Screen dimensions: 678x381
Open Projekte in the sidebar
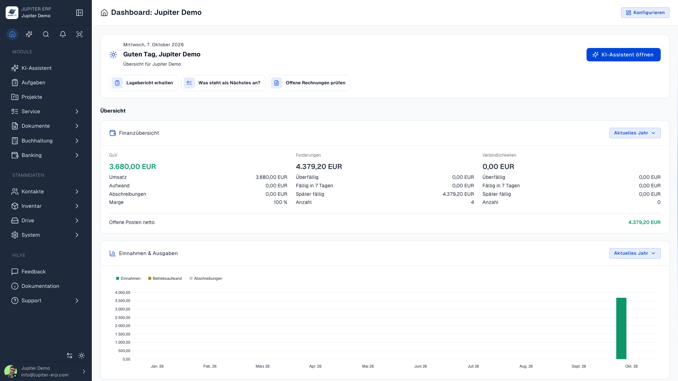(x=46, y=97)
